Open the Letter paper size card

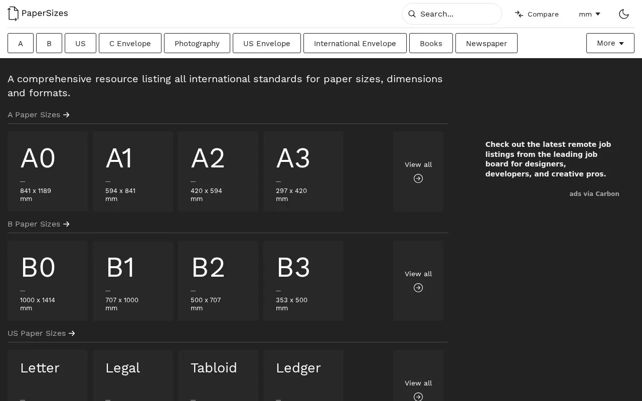coord(48,375)
